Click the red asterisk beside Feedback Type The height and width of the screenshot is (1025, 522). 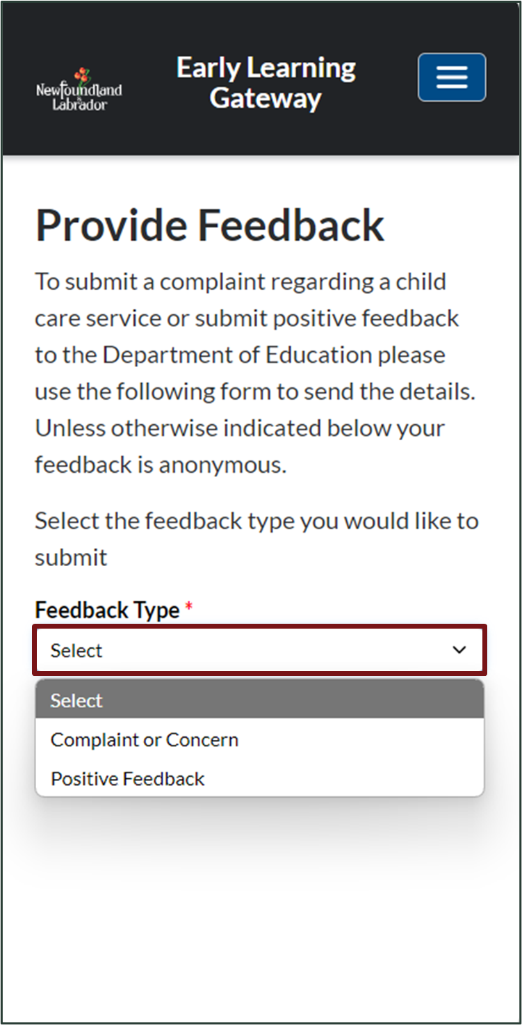(x=188, y=605)
